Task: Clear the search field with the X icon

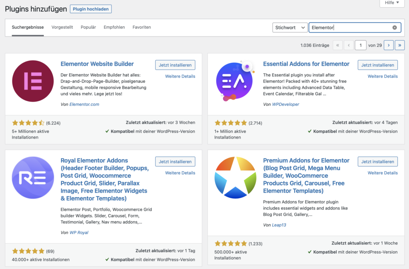Action: pos(395,28)
